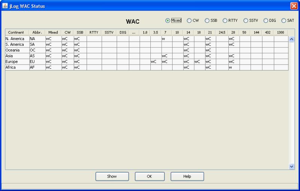Select the Oceania continent cell
The height and width of the screenshot is (191, 300).
pos(16,50)
